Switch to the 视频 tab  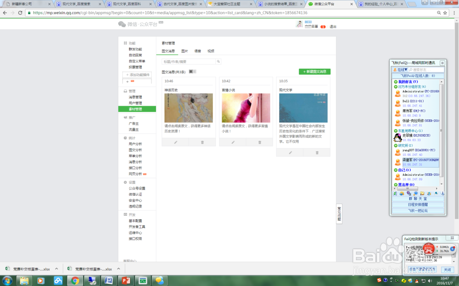211,51
